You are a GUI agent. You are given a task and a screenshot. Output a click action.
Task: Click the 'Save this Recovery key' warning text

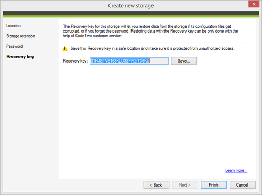152,48
